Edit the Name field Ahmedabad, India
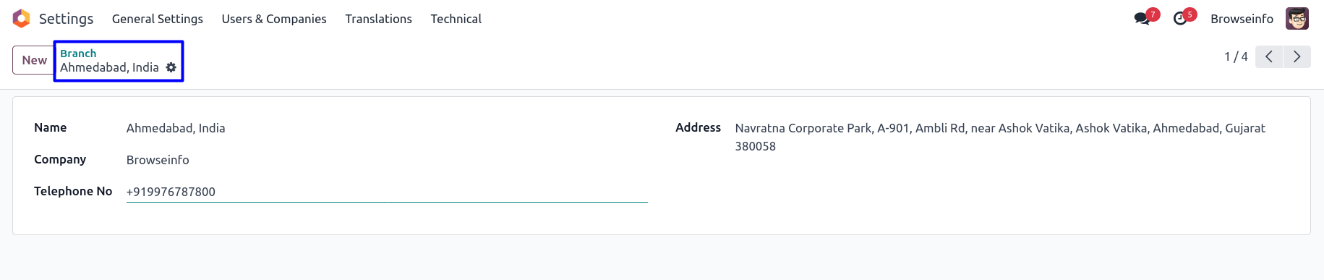Viewport: 1324px width, 280px height. pos(387,128)
